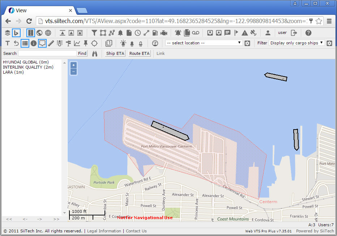The width and height of the screenshot is (337, 236).
Task: Open the Chrome hamburger menu
Action: coord(329,21)
